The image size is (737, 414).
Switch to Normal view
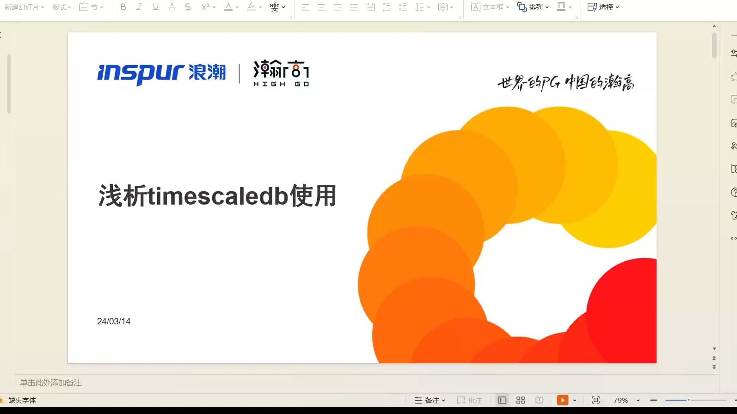pyautogui.click(x=502, y=400)
